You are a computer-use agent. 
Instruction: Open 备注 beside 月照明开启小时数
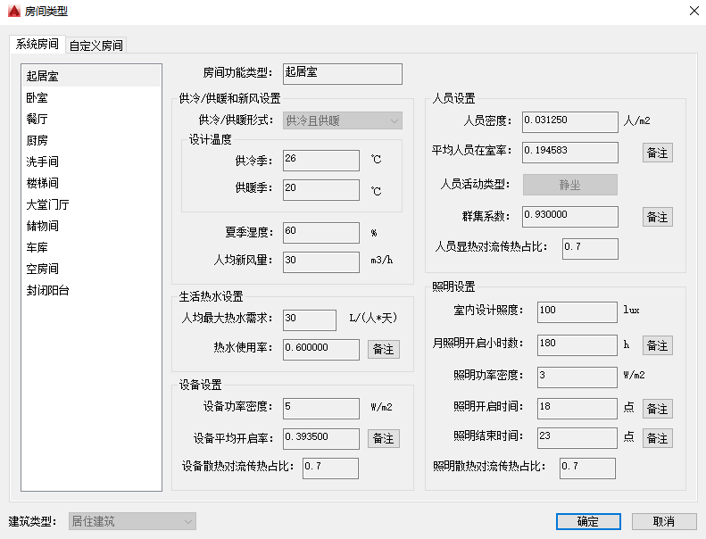tap(658, 345)
